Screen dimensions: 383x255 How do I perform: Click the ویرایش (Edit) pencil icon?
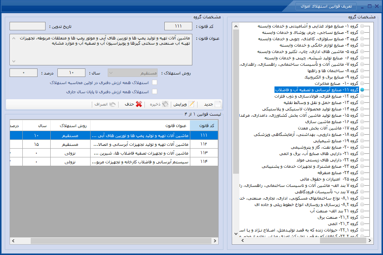click(192, 104)
